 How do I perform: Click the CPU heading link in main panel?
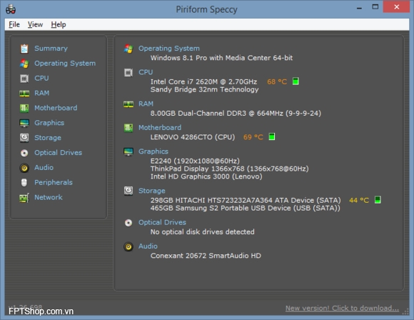coord(146,72)
